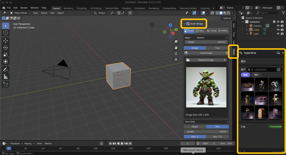Screen dimensions: 286x155
Task: Click the trash icon beside Load Image
Action: pos(227,53)
